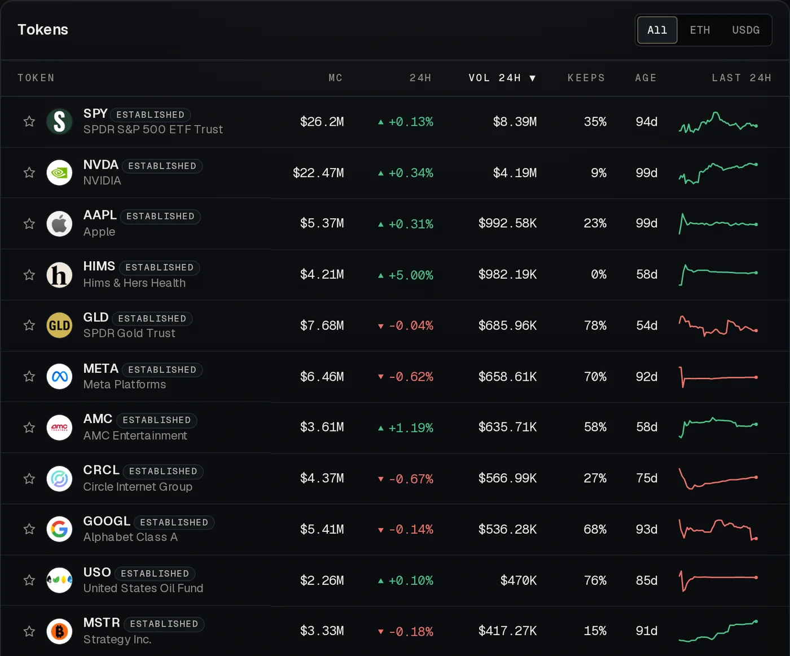Click the NVDA last 24H sparkline chart

point(718,173)
